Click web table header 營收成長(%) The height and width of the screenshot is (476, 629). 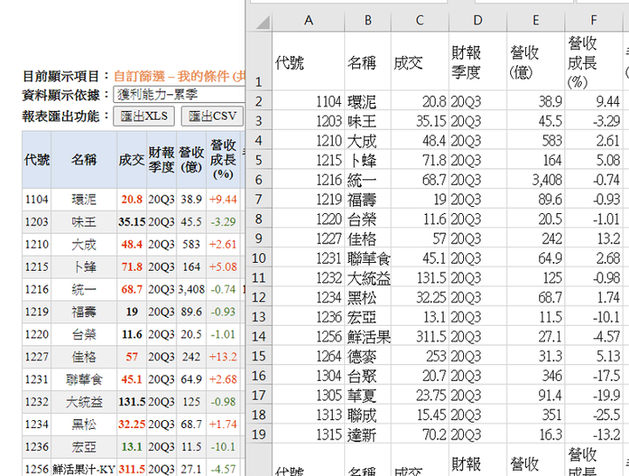pyautogui.click(x=223, y=160)
